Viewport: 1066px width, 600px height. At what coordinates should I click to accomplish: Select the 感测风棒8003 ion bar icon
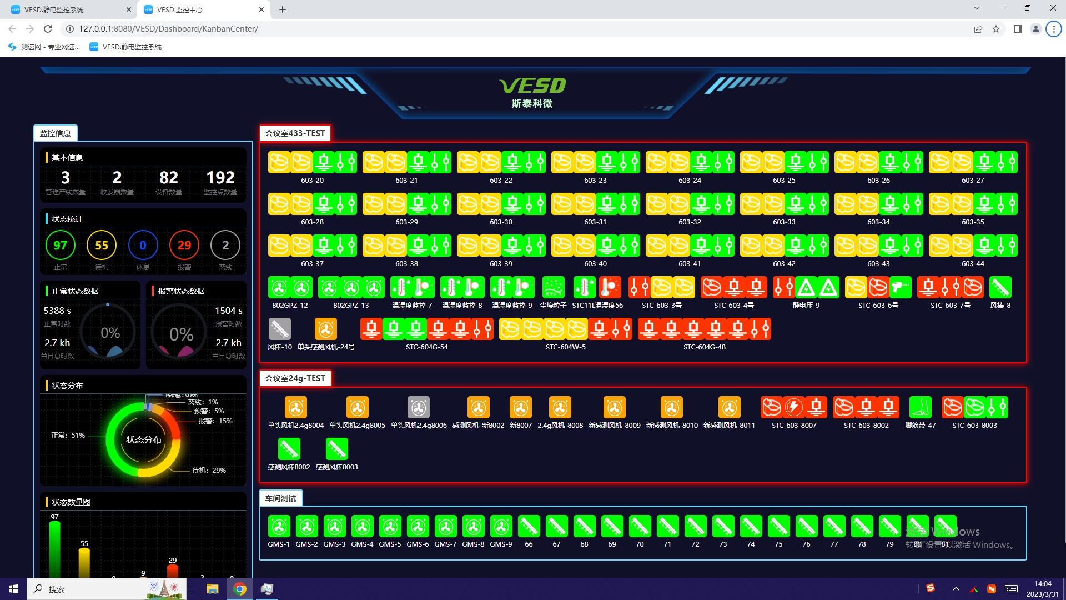(x=336, y=449)
